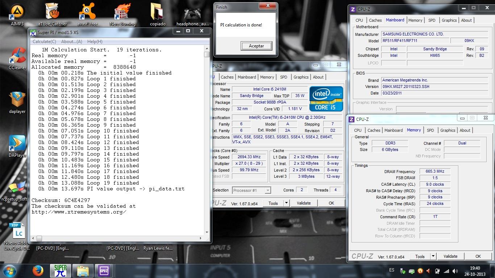Click the Intel Core i5 logo
Screen dimensions: 495x278
tap(326, 98)
